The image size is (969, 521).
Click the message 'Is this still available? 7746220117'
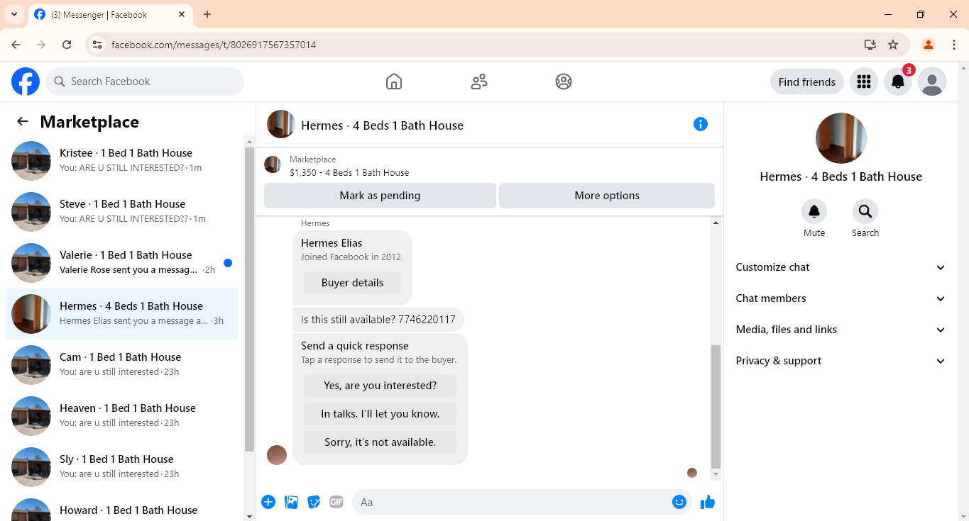(378, 320)
